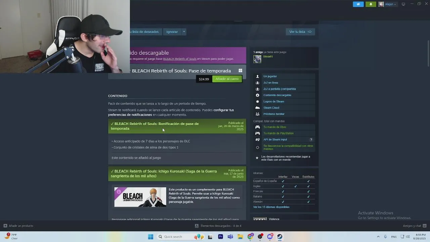
Task: Click the taskbar Quick search field
Action: [181, 237]
